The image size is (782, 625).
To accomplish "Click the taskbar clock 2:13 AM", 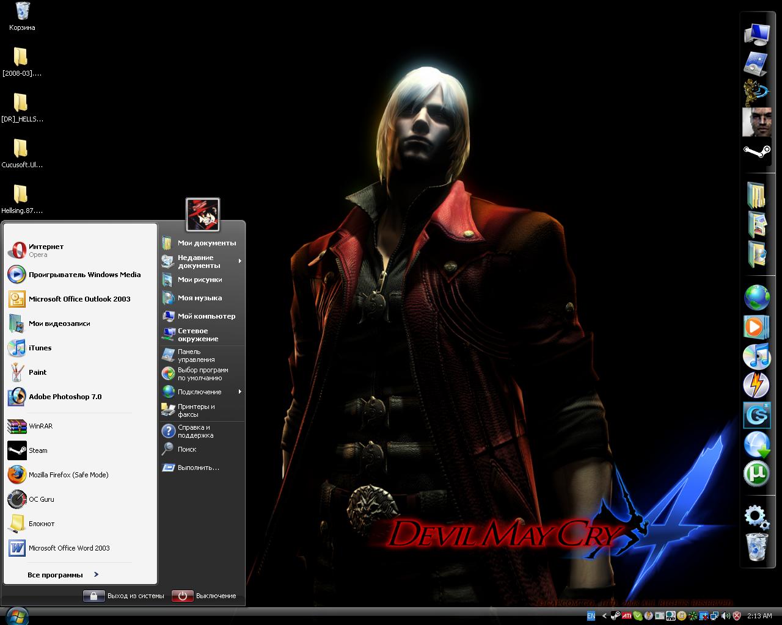I will pos(759,616).
